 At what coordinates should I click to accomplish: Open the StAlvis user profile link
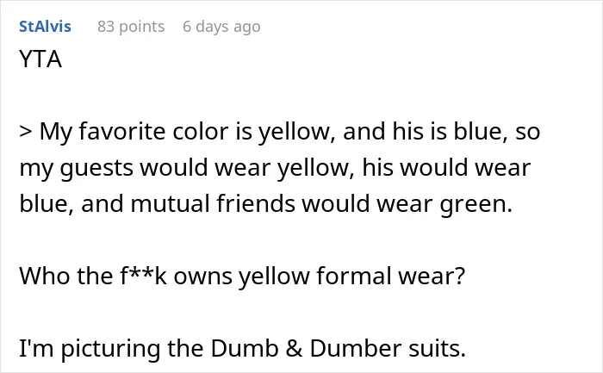[45, 27]
